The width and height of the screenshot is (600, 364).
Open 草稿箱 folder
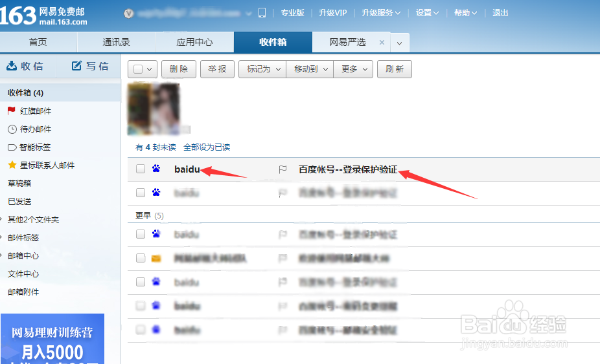(19, 184)
